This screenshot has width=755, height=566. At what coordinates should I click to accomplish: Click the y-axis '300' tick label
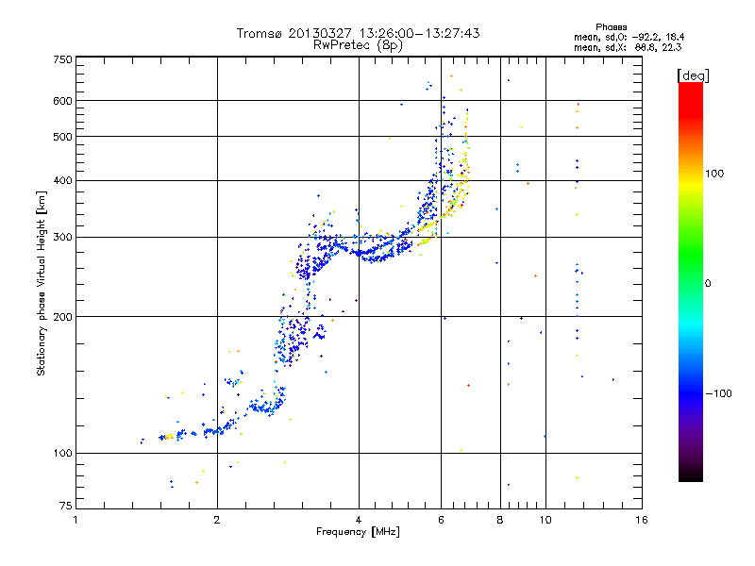pyautogui.click(x=62, y=238)
